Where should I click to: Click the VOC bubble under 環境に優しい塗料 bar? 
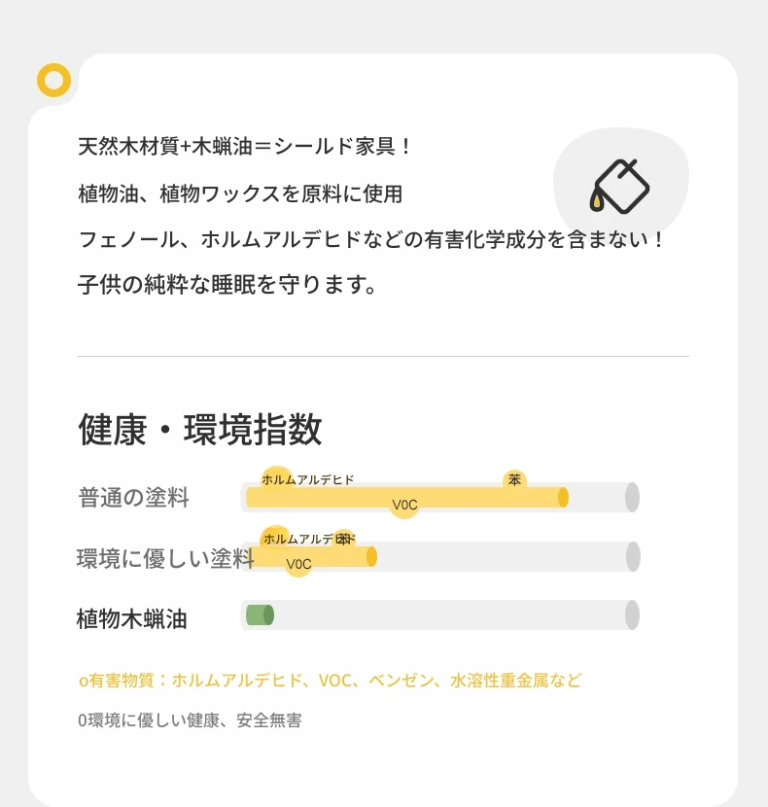(298, 564)
